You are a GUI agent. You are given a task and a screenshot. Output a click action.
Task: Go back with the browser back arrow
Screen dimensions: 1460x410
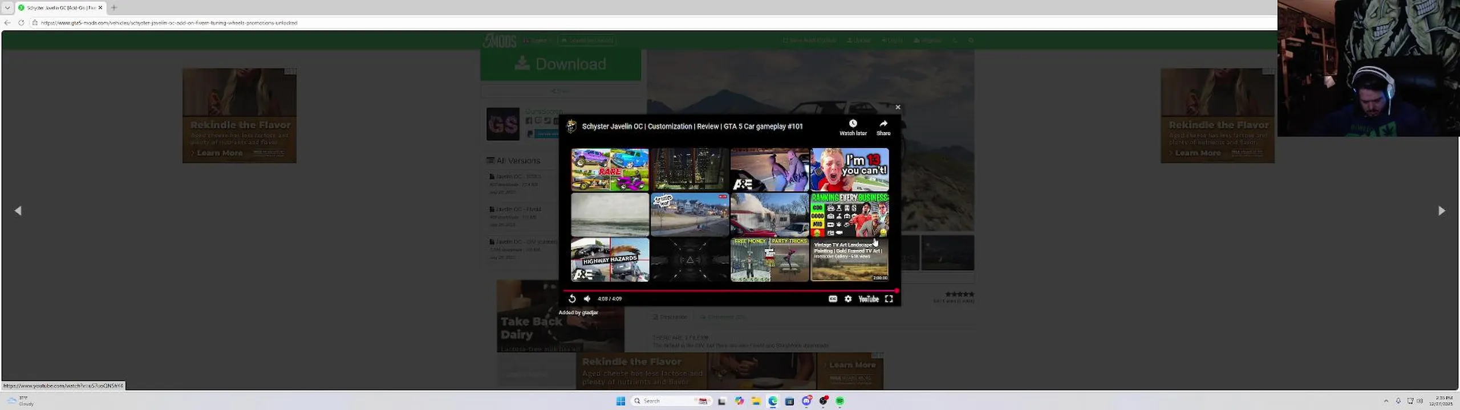pos(7,23)
